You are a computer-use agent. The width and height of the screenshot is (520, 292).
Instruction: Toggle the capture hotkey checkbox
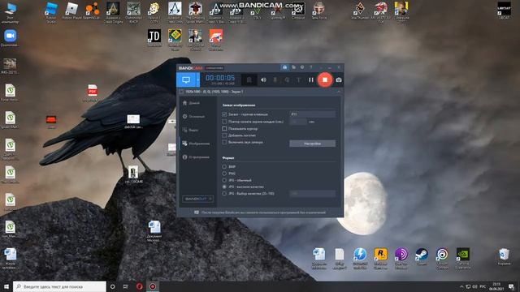[224, 114]
